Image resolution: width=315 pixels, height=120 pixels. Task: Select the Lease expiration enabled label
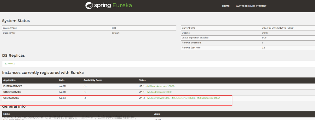pos(195,37)
